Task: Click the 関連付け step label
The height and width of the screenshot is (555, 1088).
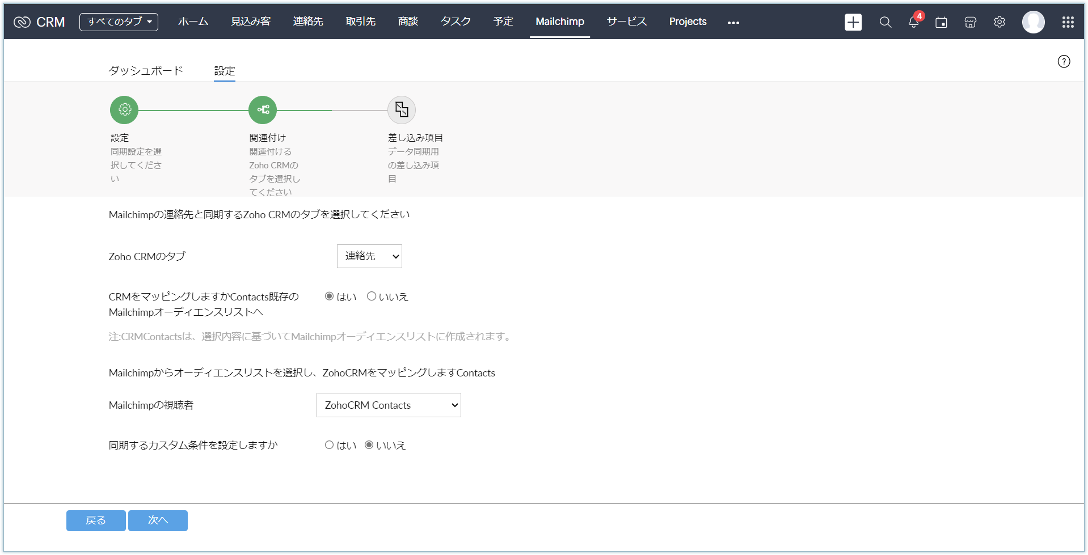Action: pos(268,138)
